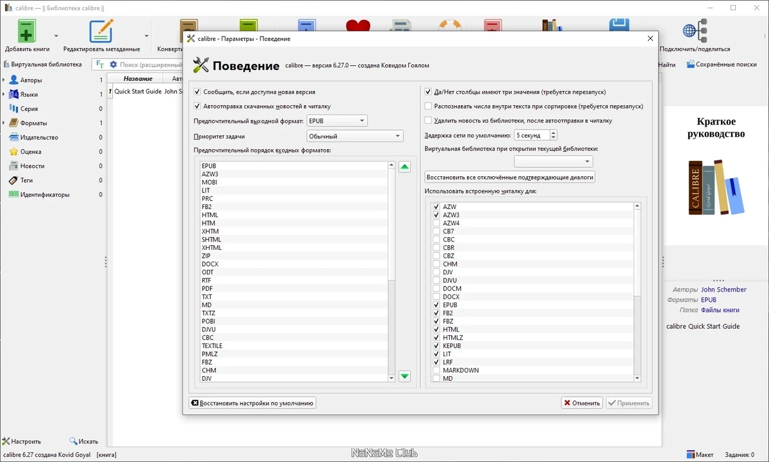Select DJVU in input format order

tap(294, 329)
